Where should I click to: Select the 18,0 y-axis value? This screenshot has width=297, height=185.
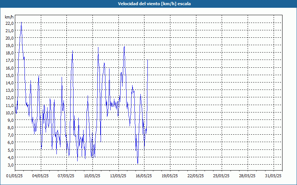(10, 53)
